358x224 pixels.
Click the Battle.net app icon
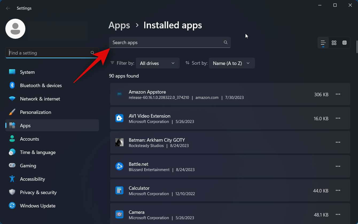(119, 167)
